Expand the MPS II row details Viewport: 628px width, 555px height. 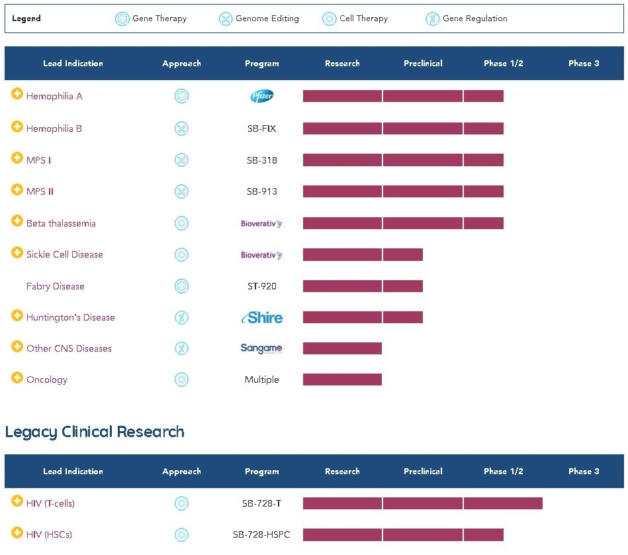pyautogui.click(x=17, y=190)
